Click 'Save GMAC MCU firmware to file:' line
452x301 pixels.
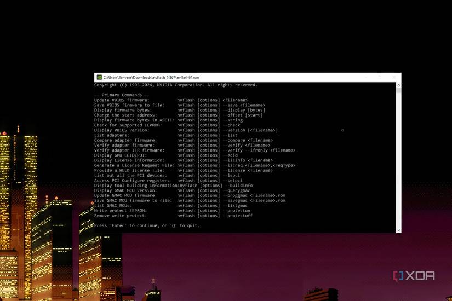pos(190,200)
